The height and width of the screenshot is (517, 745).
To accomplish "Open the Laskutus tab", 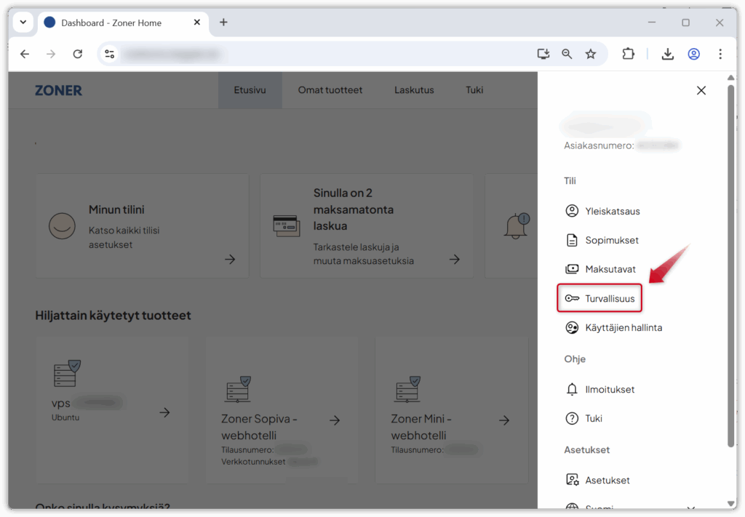I will (414, 90).
